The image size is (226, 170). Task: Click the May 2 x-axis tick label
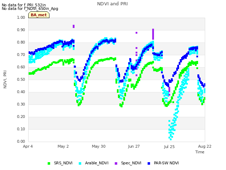click(x=63, y=146)
